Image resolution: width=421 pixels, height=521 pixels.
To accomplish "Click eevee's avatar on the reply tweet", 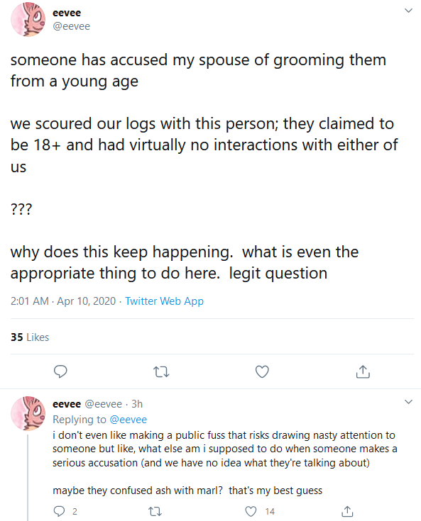I will coord(28,413).
